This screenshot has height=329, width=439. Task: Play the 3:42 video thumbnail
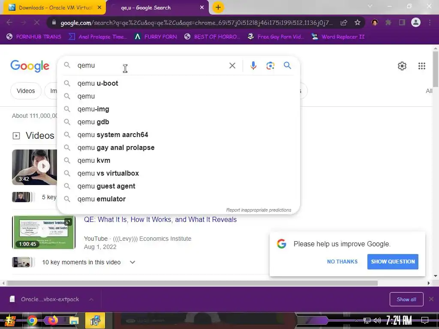(35, 167)
